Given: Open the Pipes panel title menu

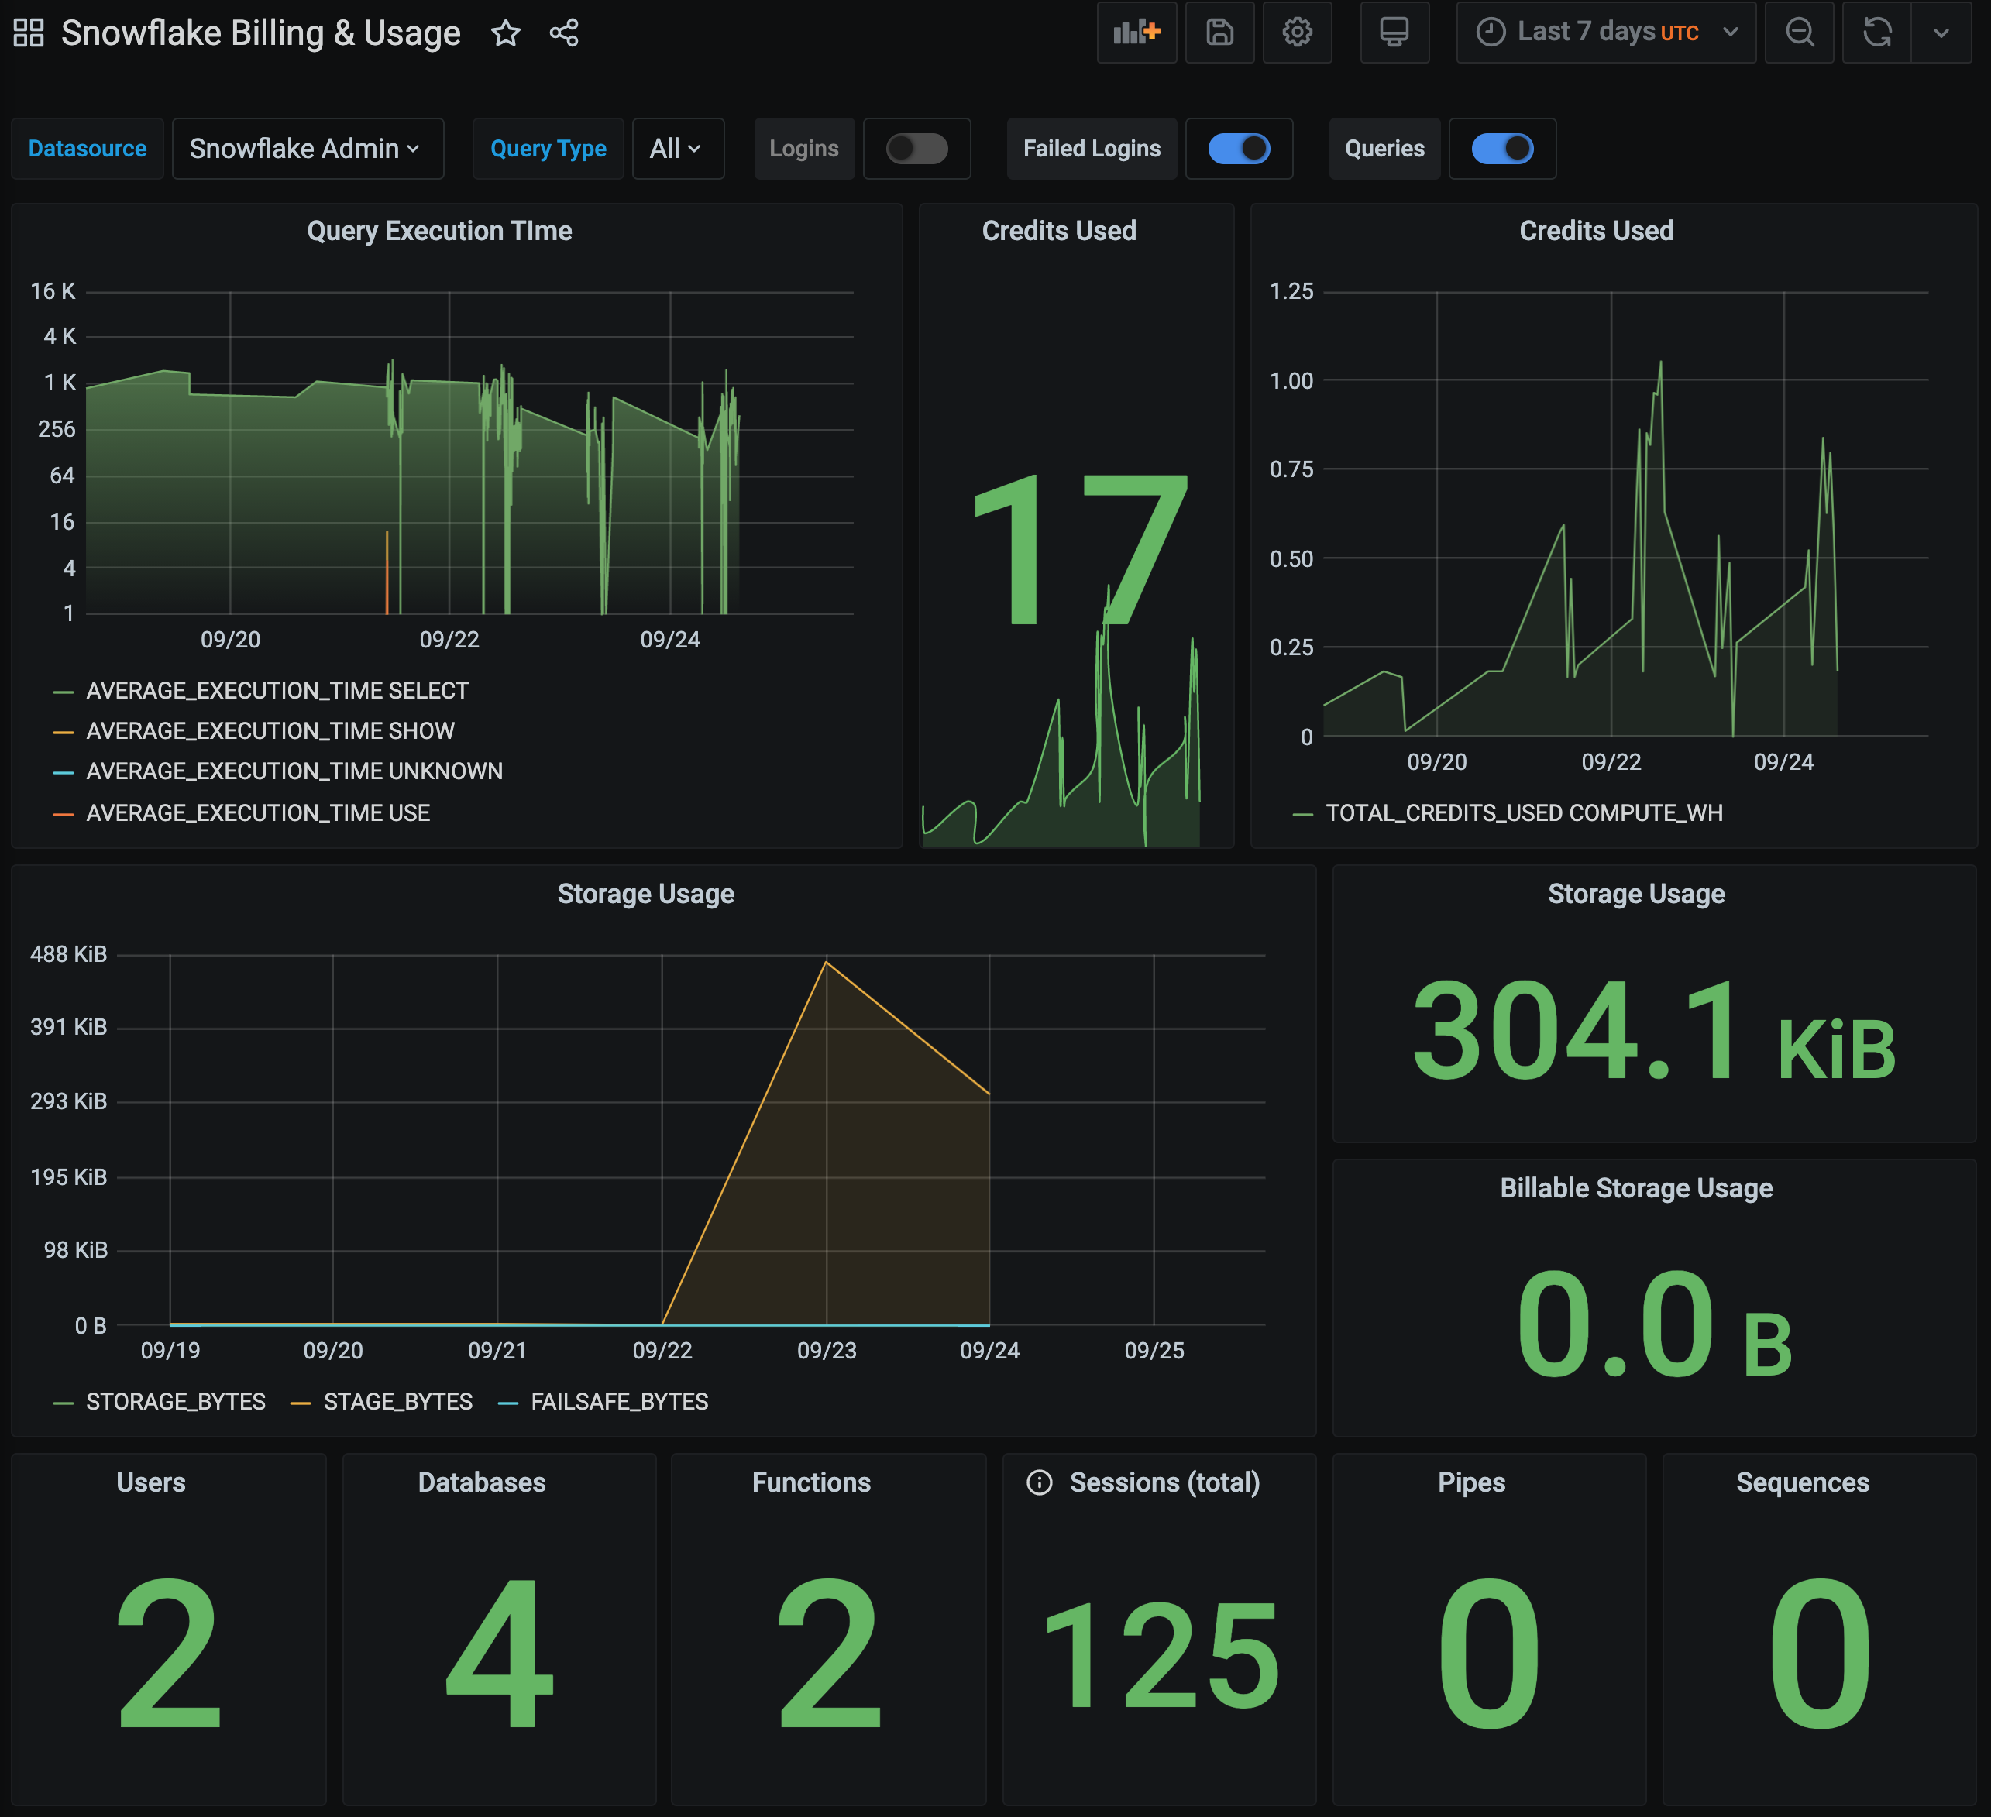Looking at the screenshot, I should (1471, 1482).
